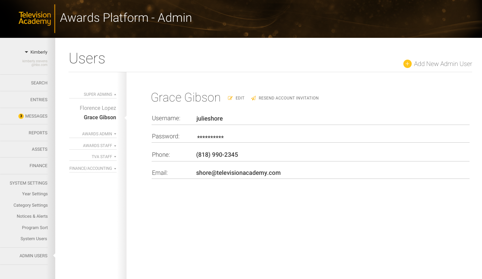The image size is (482, 279).
Task: Select Admin Users in sidebar
Action: point(33,256)
